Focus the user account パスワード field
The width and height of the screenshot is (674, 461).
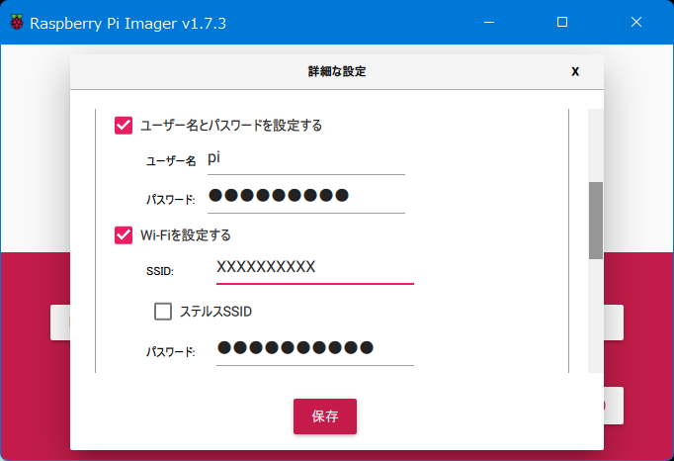click(x=306, y=198)
